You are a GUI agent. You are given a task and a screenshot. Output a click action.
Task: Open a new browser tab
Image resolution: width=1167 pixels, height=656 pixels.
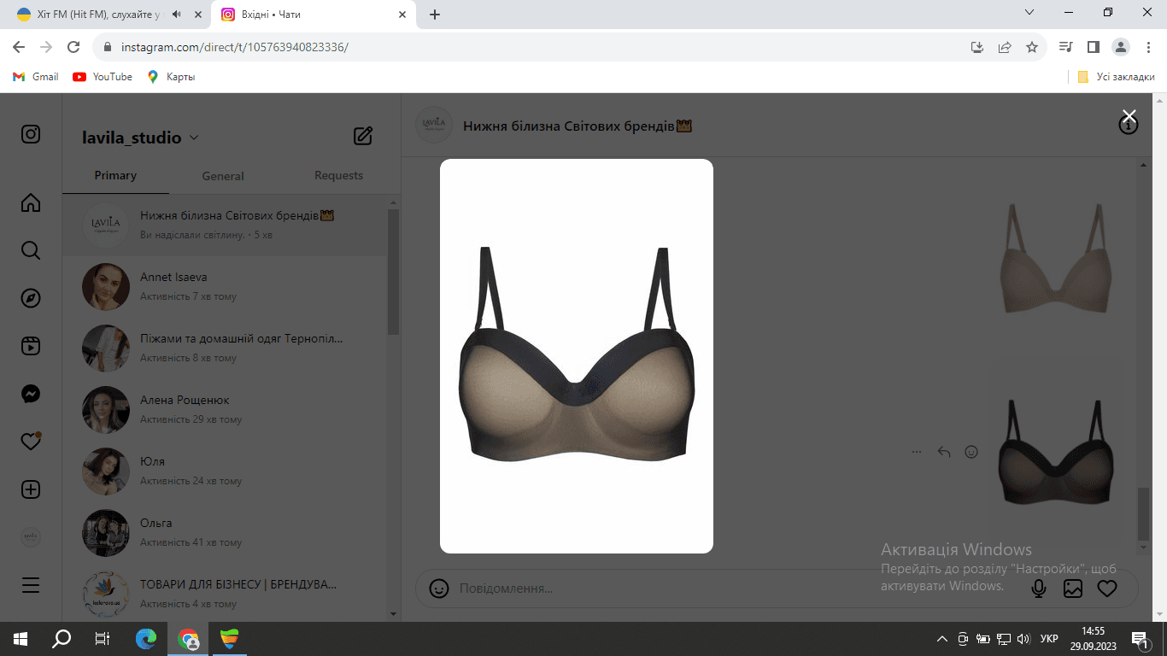(x=435, y=15)
